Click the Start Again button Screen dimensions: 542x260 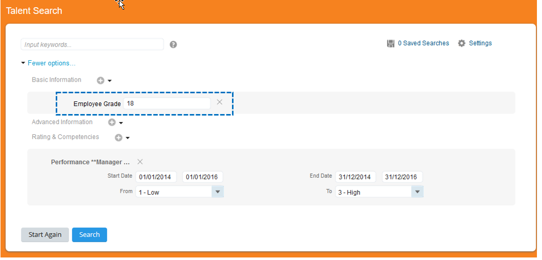click(45, 235)
